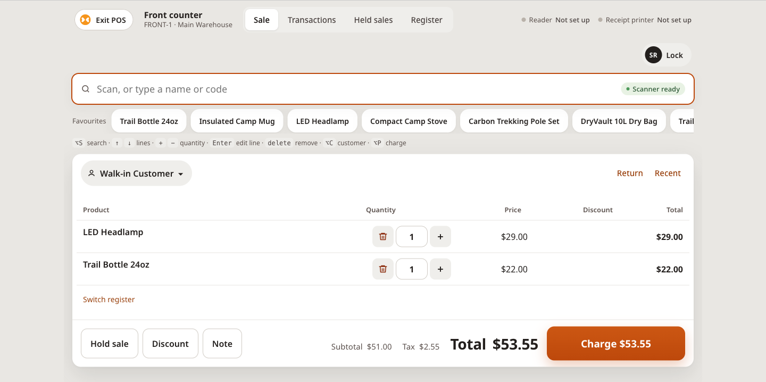Add Compact Camp Stove favourite
The image size is (766, 382).
[x=409, y=121]
